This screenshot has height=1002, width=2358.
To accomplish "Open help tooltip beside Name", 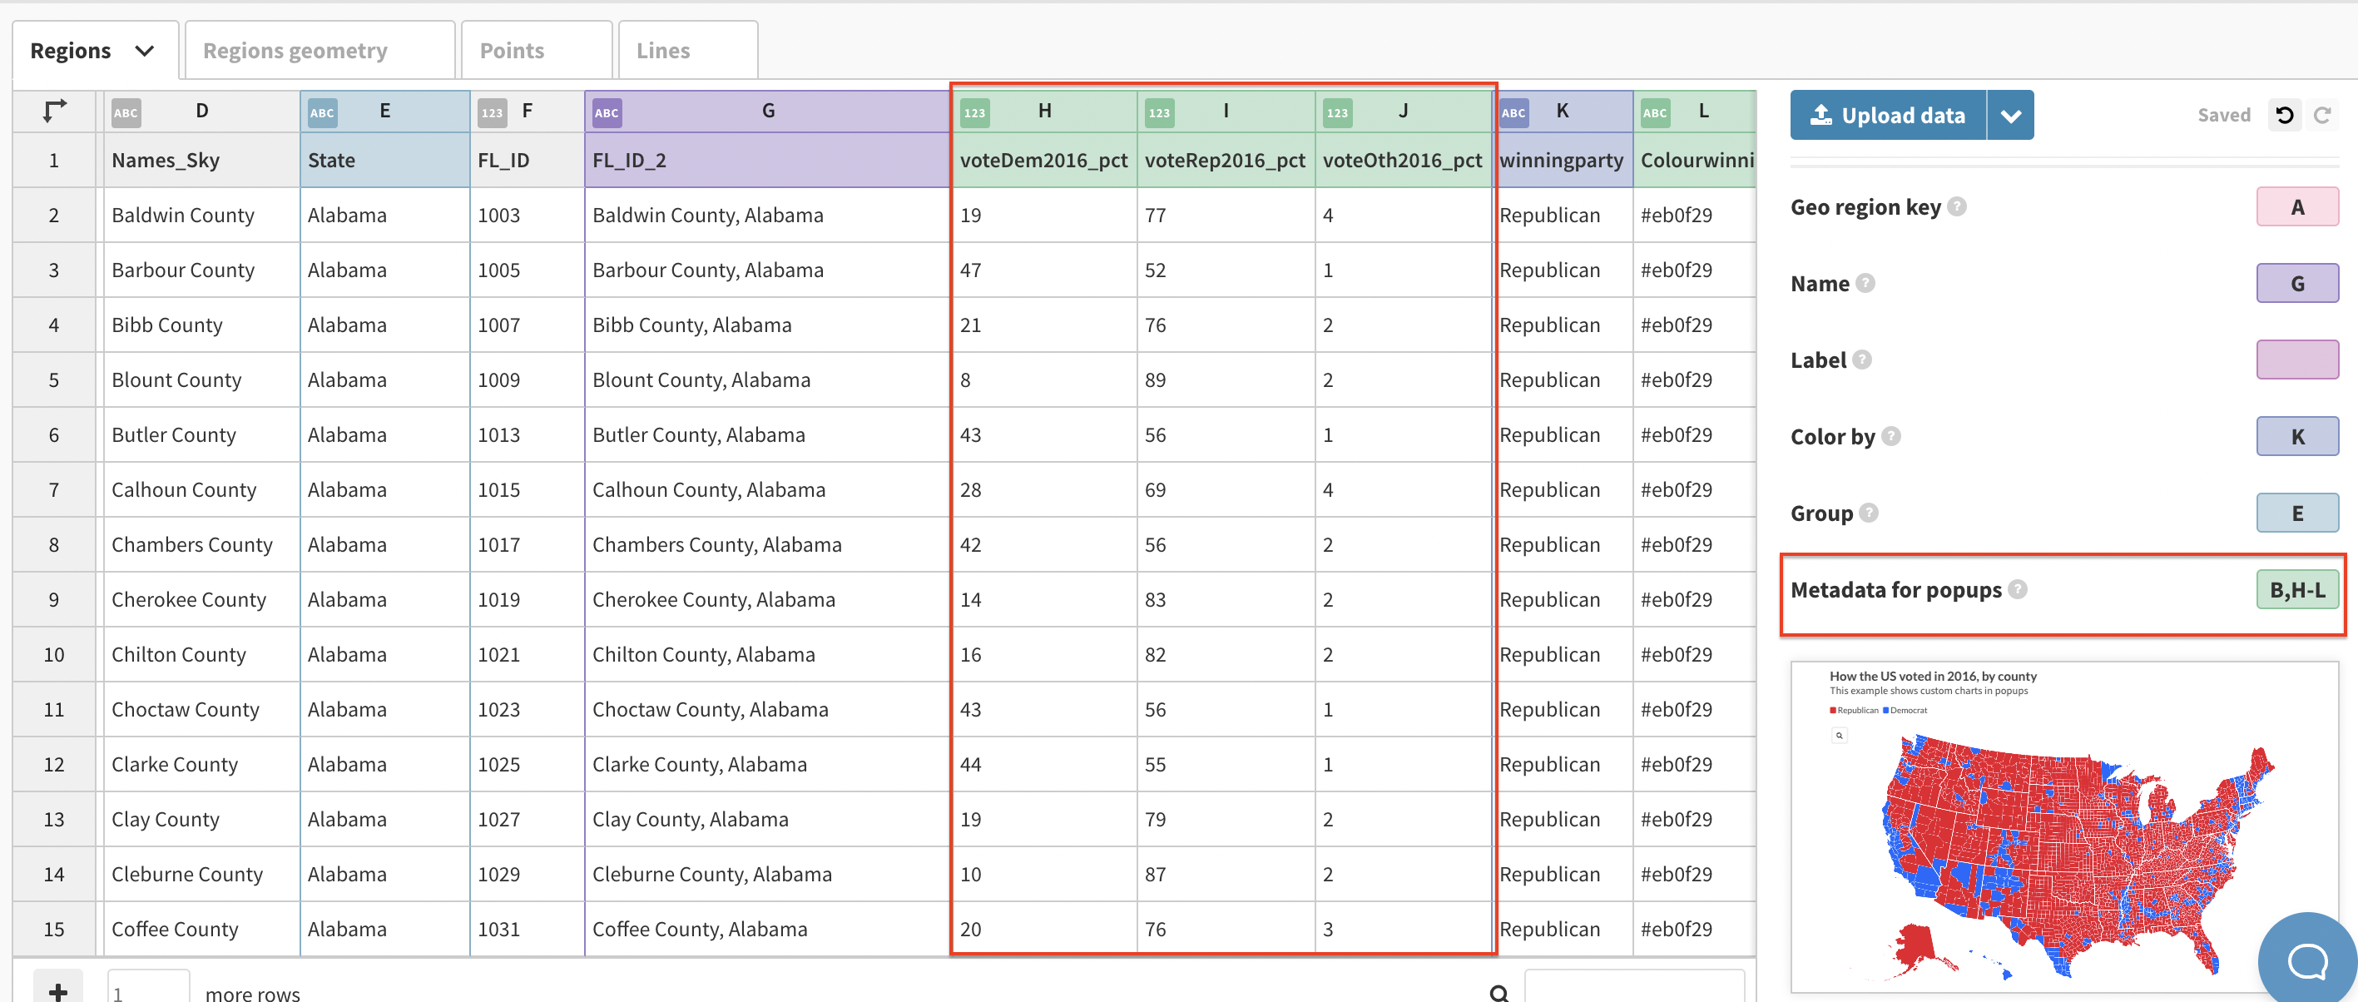I will pos(1865,284).
